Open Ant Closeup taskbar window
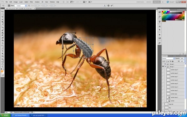Screen dimensions: 187x117 click(20, 115)
